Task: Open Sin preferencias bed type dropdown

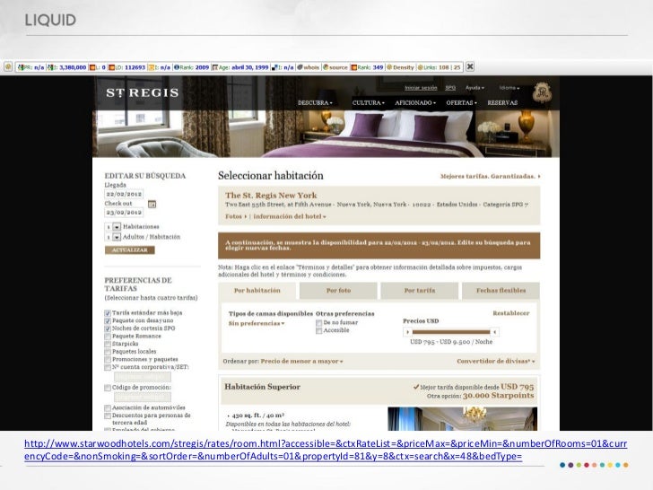Action: pos(257,323)
